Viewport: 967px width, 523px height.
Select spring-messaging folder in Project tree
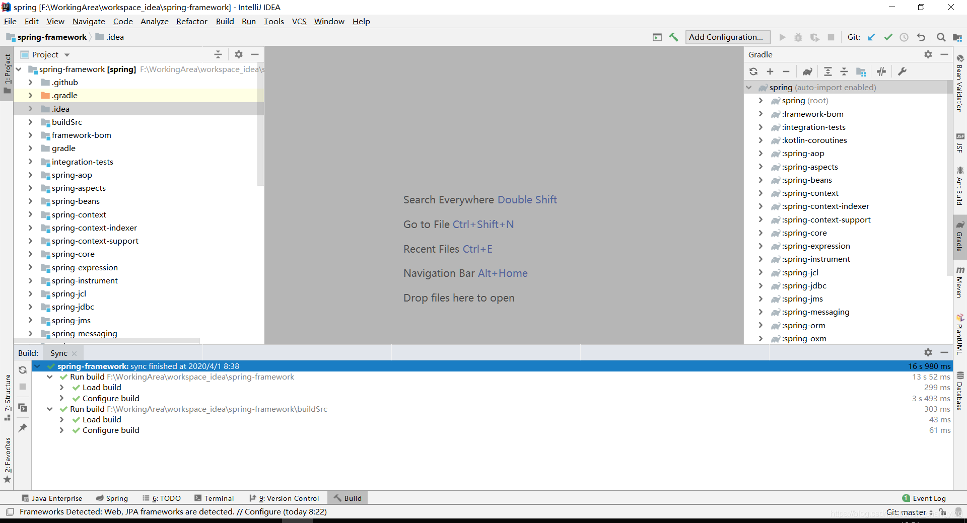(x=84, y=334)
